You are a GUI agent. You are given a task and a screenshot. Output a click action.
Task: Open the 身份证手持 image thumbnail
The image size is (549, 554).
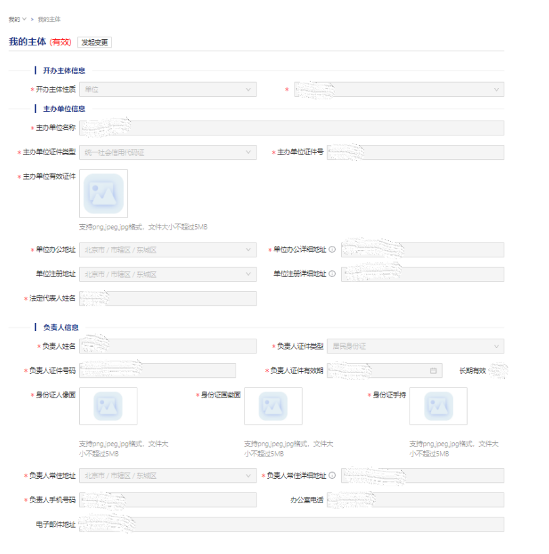[438, 406]
